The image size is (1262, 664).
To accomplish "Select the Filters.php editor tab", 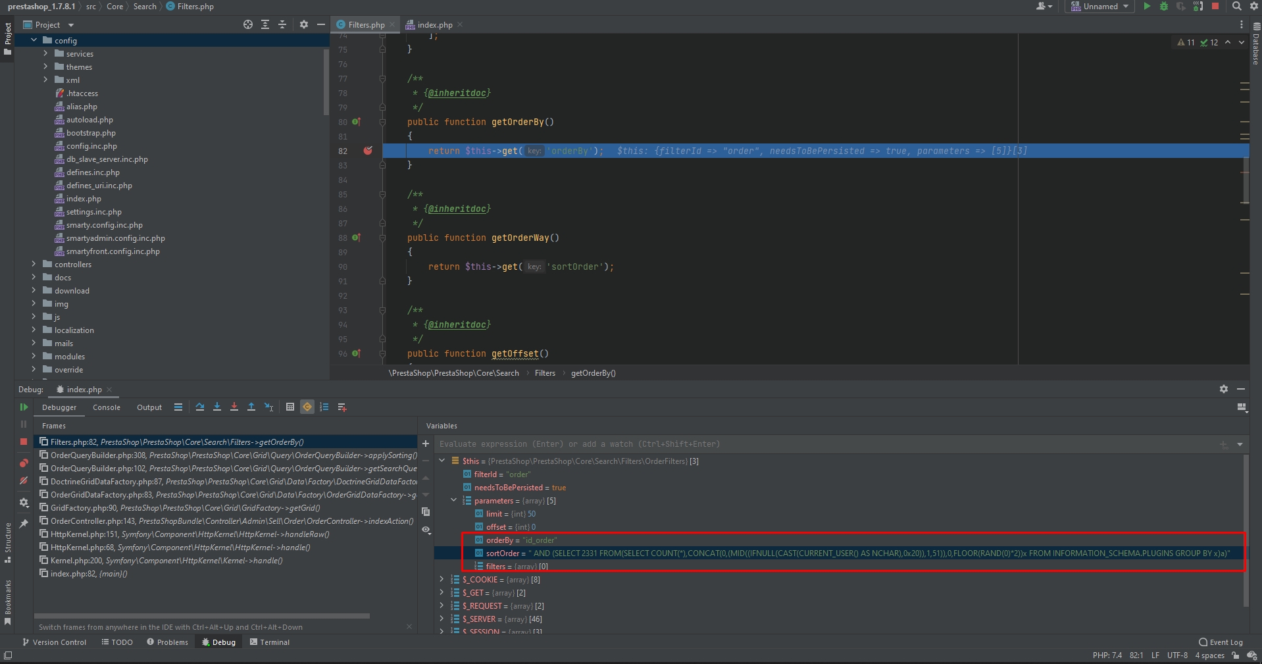I will (x=366, y=24).
